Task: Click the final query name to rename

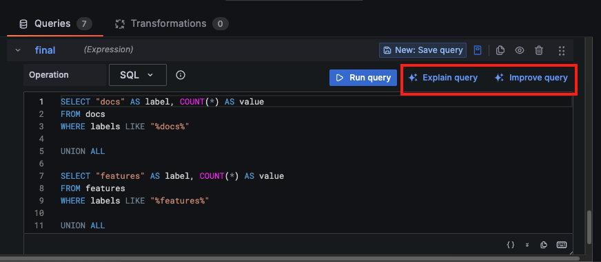Action: click(x=45, y=50)
